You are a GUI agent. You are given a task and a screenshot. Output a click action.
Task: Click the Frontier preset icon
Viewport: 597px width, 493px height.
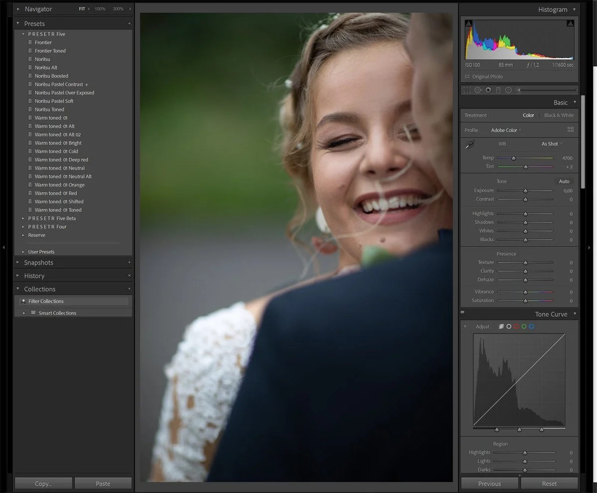pos(30,42)
